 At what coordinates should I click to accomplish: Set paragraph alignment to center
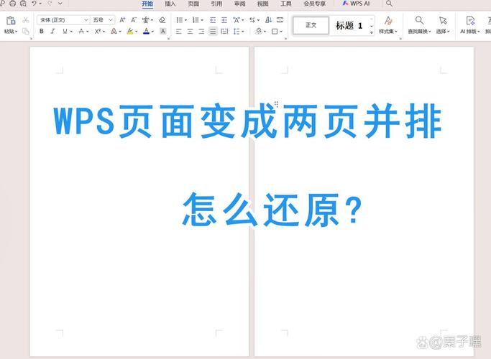[x=190, y=32]
